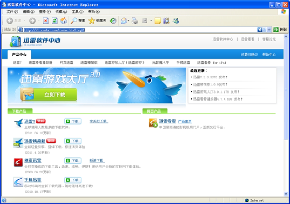The height and width of the screenshot is (204, 290).
Task: Click the 下载 button for 网页迅雷
Action: click(73, 161)
